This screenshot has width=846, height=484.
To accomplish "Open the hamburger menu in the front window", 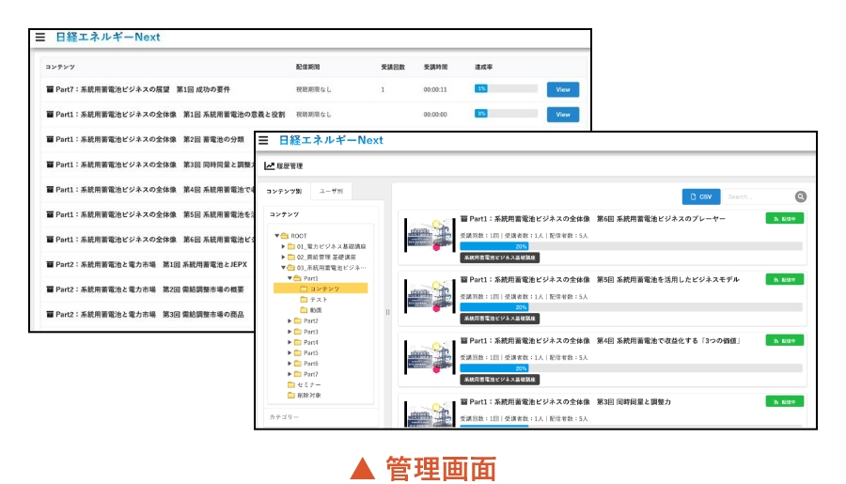I will pos(264,140).
